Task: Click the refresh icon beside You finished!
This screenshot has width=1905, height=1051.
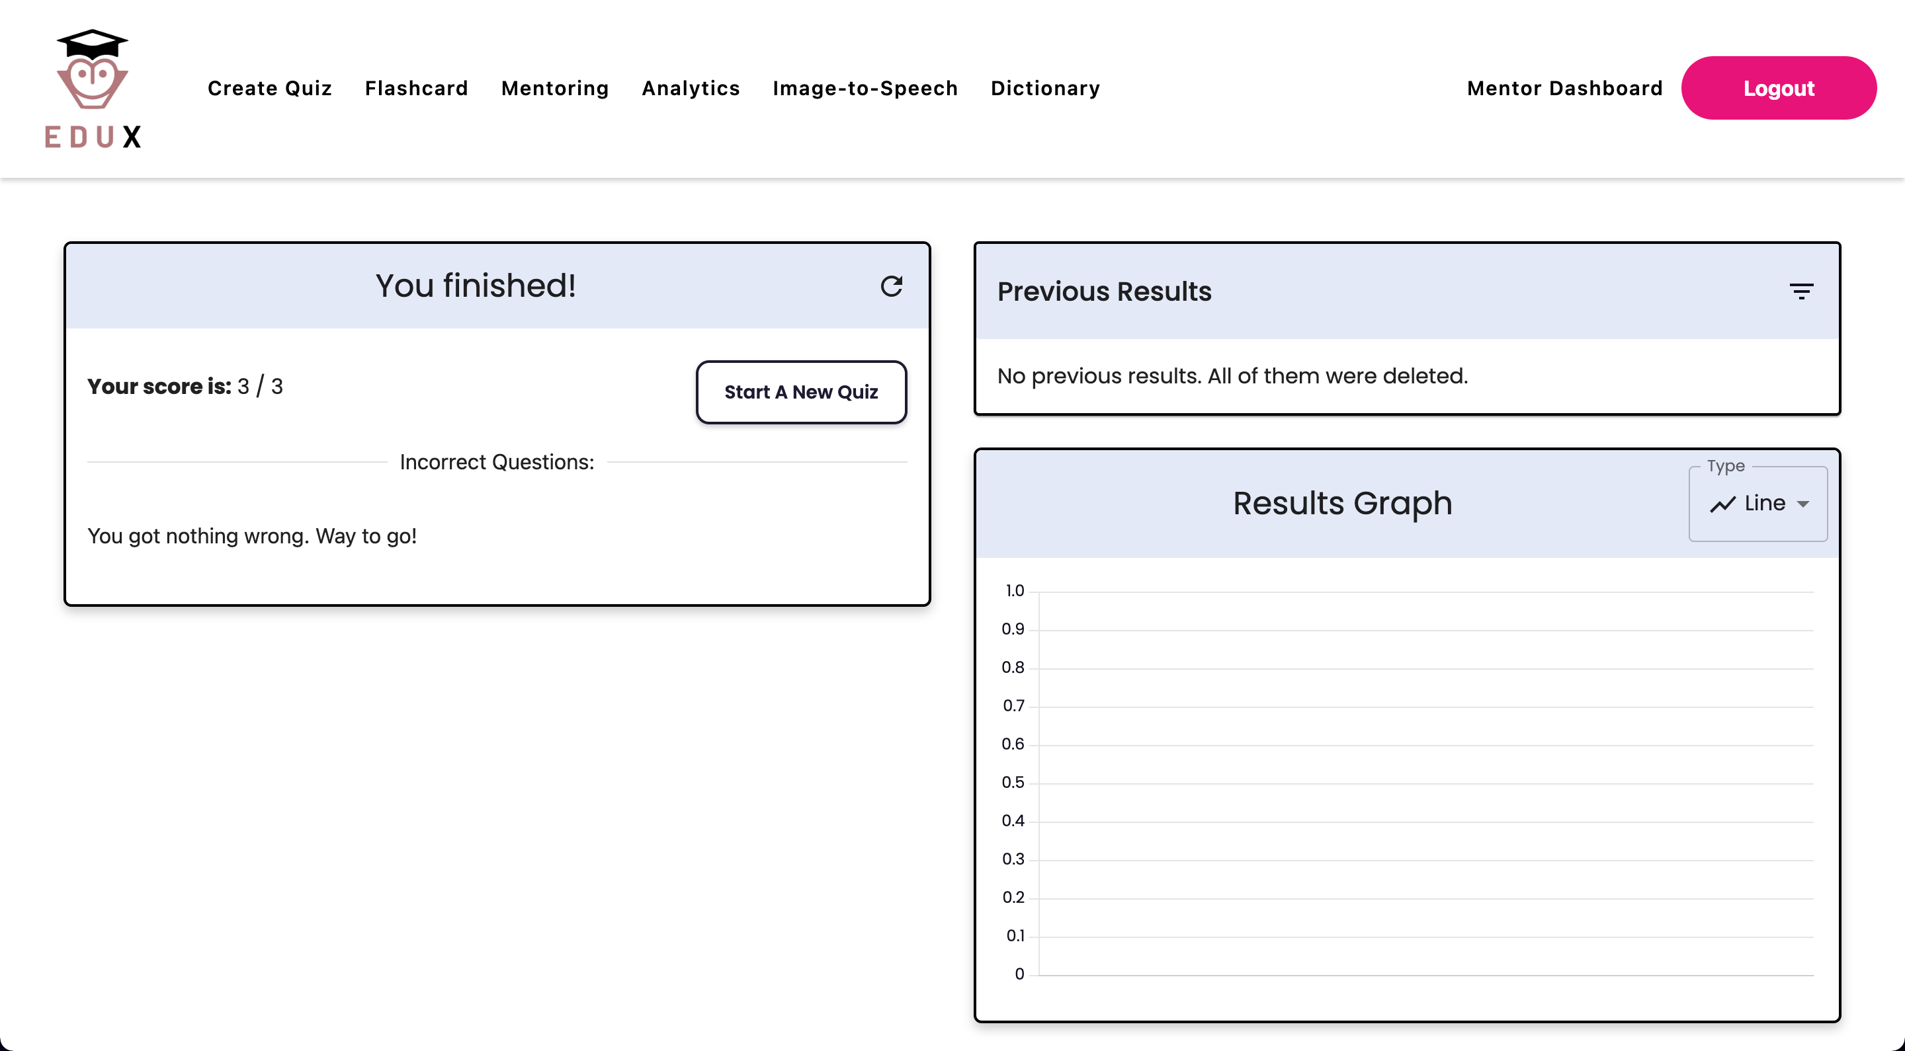Action: tap(891, 286)
